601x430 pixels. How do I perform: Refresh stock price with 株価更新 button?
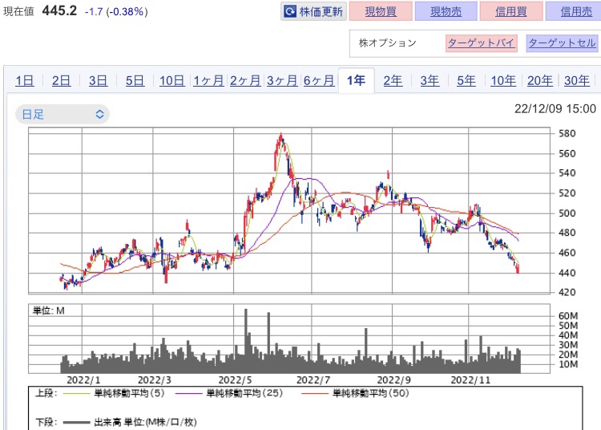point(313,11)
